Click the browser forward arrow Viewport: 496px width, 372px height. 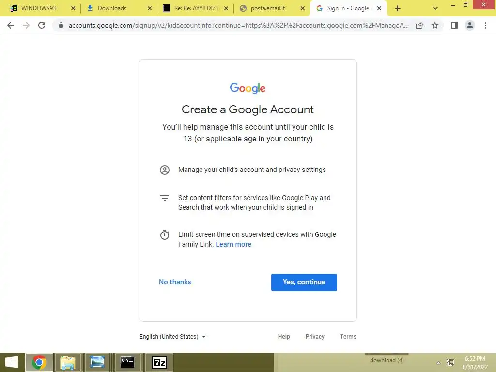26,25
